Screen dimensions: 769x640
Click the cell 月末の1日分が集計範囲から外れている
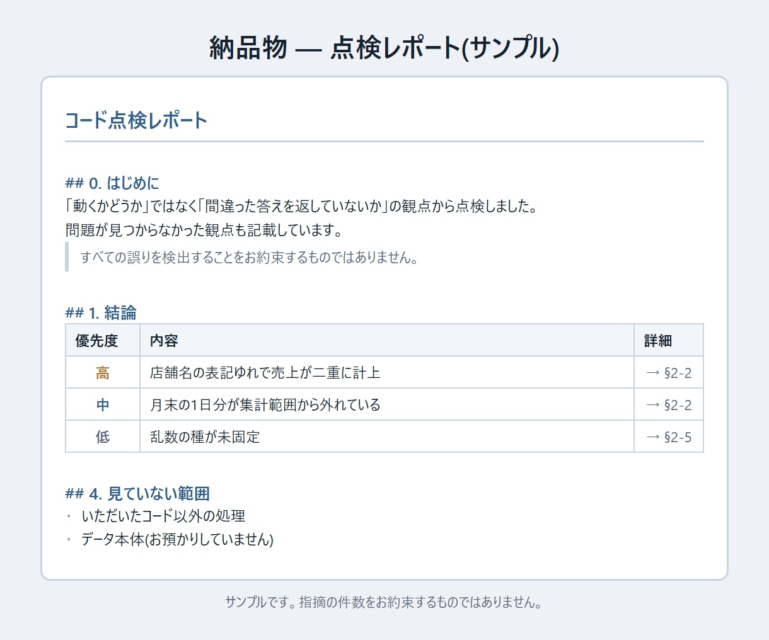point(387,405)
